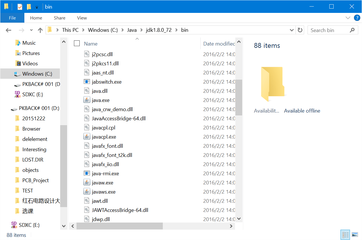
Task: Open Recent locations dropdown arrow
Action: [31, 30]
